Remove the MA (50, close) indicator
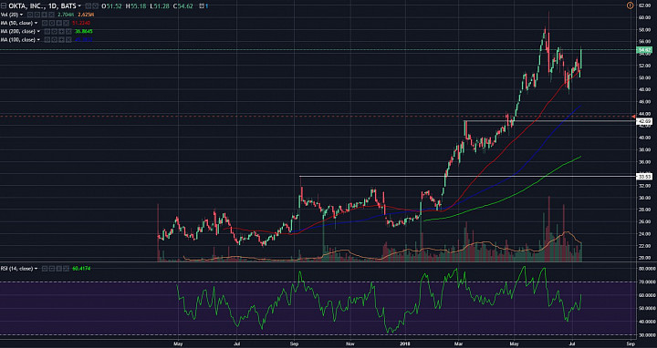The image size is (657, 348). (x=67, y=23)
